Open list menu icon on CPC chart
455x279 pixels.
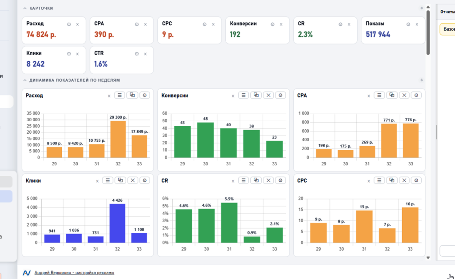(379, 180)
